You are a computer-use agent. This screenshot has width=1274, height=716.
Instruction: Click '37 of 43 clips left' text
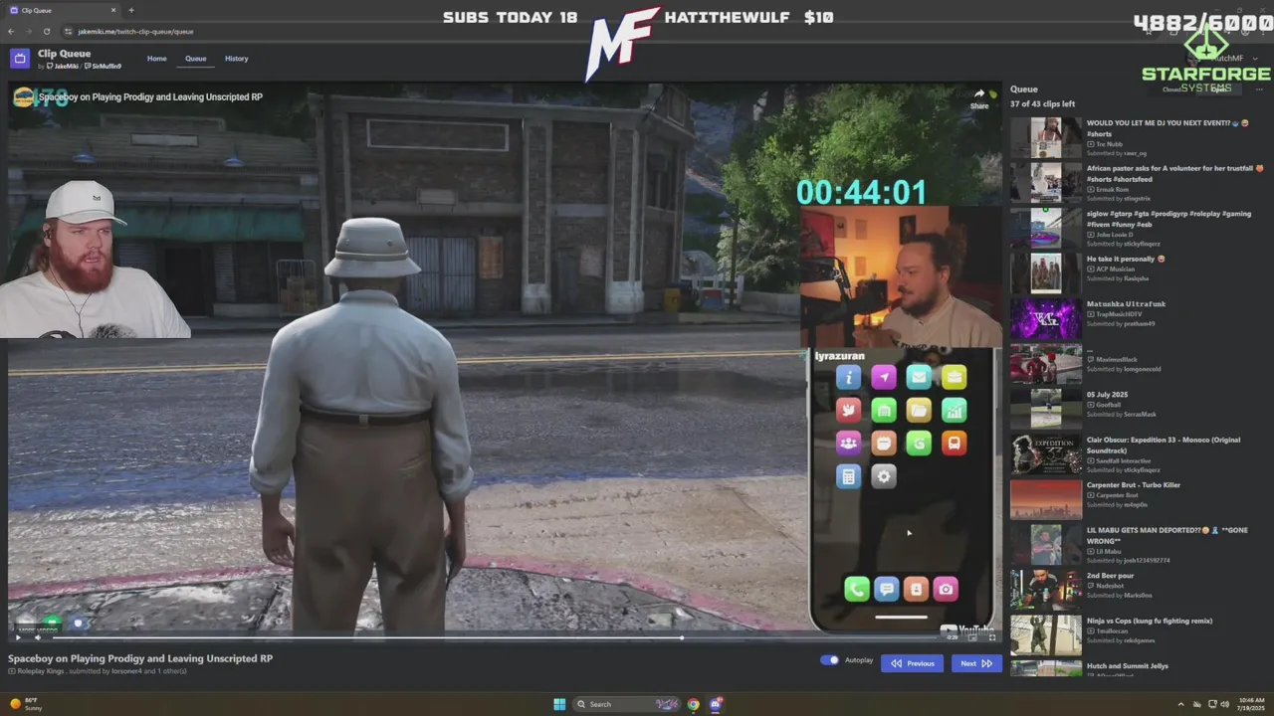pos(1042,103)
